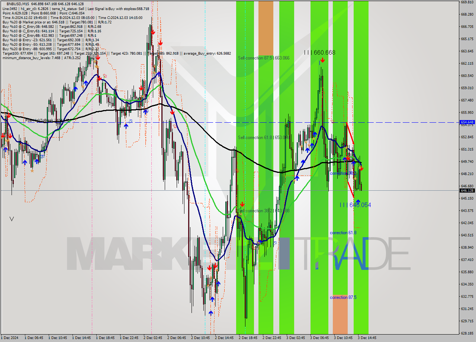
Task: Select the 'Buy %10 @ C_Entry61: 641.114' line
Action: [x=51, y=31]
